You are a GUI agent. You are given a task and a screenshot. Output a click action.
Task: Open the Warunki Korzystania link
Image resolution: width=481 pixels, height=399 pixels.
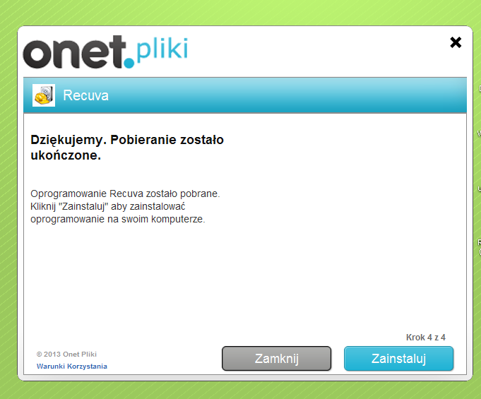tap(72, 367)
